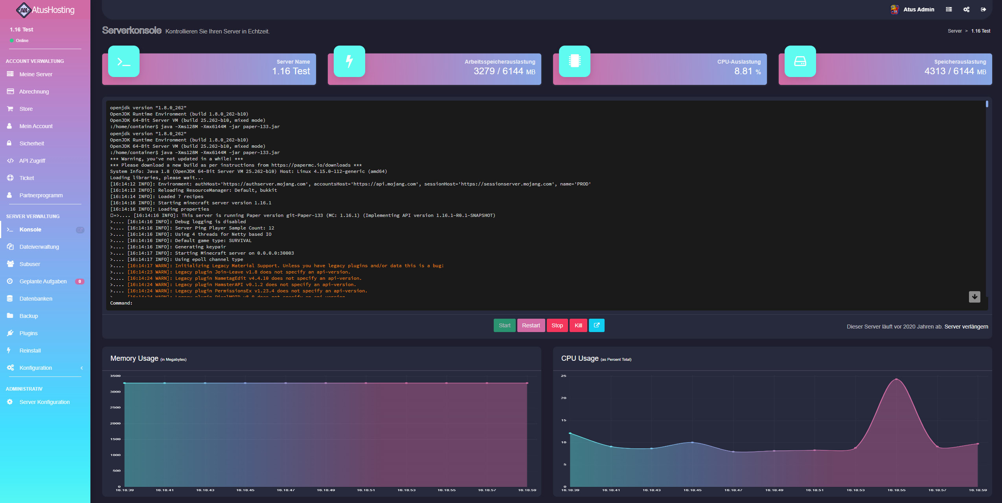Click Backup folder icon
The height and width of the screenshot is (503, 1002).
point(10,316)
